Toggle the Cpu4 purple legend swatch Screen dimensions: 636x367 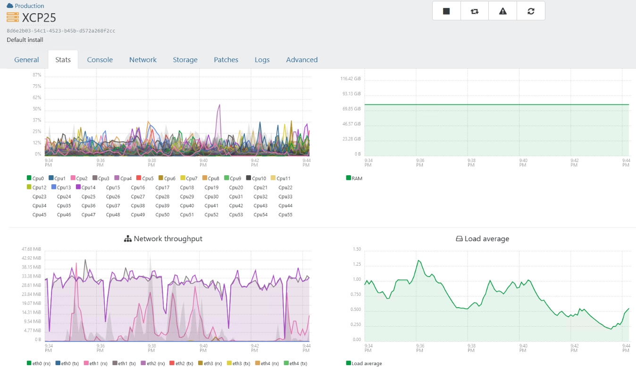tap(117, 178)
